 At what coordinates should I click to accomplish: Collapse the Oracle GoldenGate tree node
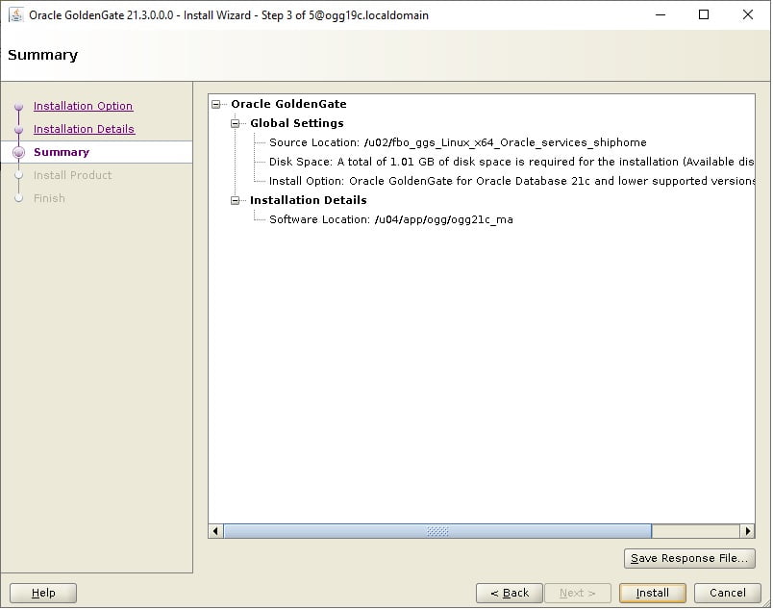coord(216,104)
